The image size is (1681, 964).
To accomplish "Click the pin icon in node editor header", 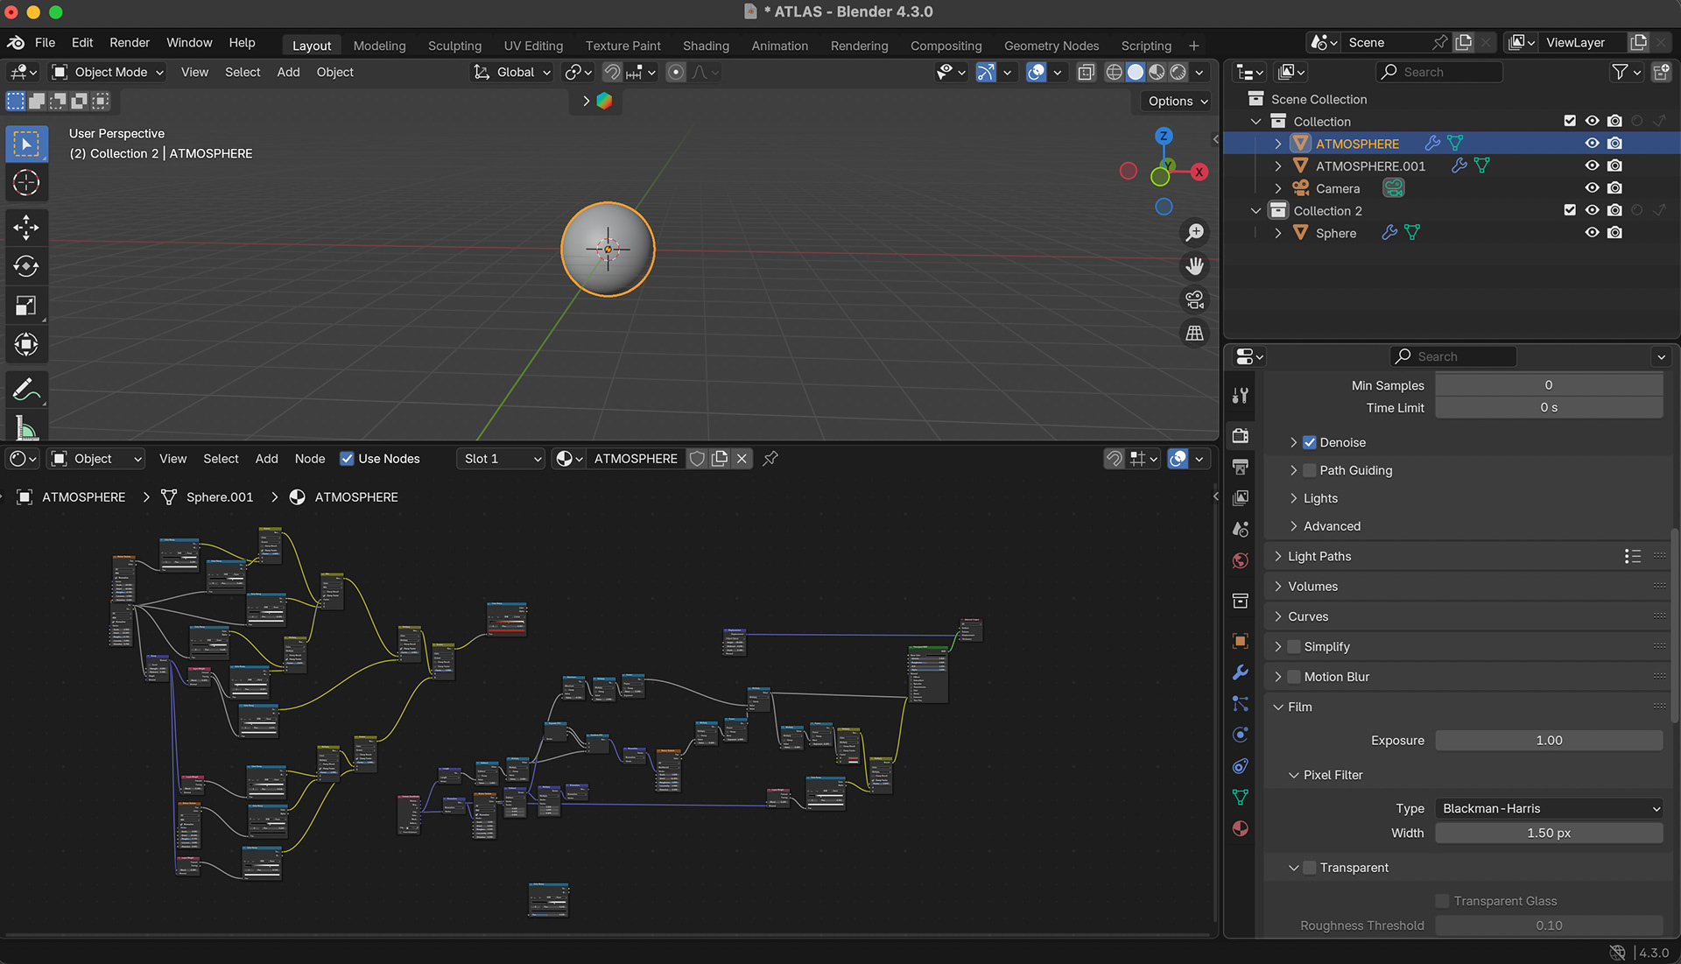I will tap(770, 459).
